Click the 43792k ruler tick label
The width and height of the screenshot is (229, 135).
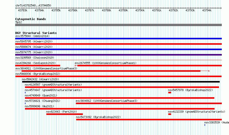coord(173,10)
